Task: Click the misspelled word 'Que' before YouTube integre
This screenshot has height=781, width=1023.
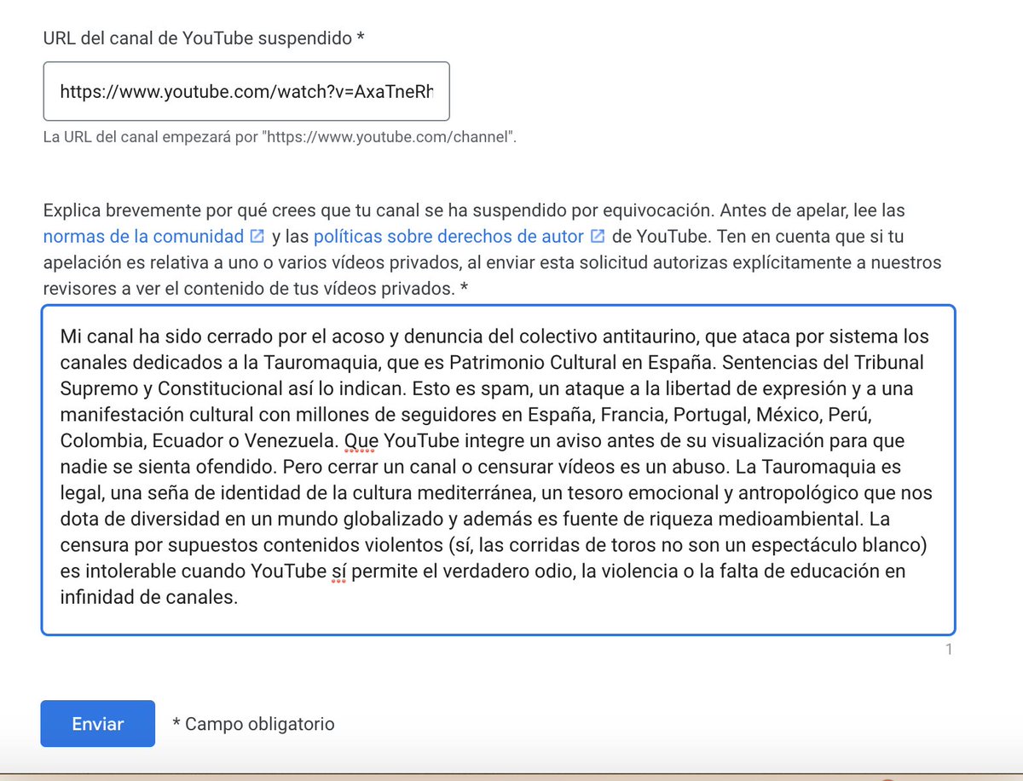Action: [362, 441]
